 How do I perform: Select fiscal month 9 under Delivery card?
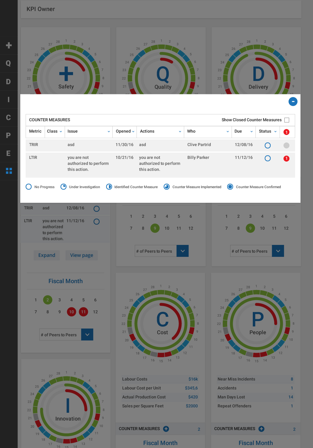[250, 228]
